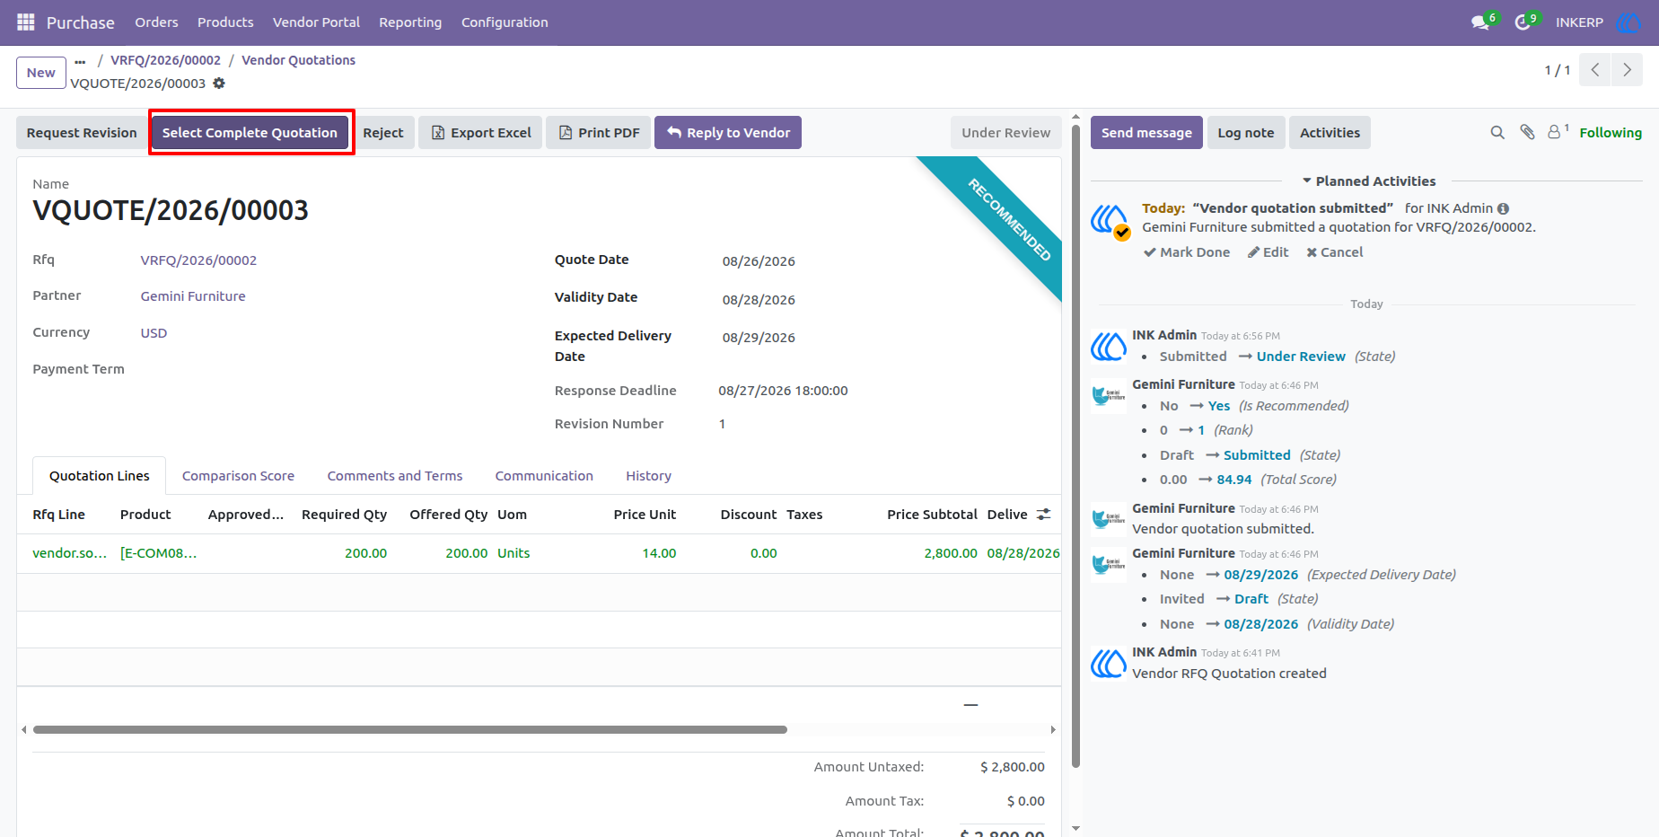1659x837 pixels.
Task: Create a New record button
Action: tap(40, 73)
